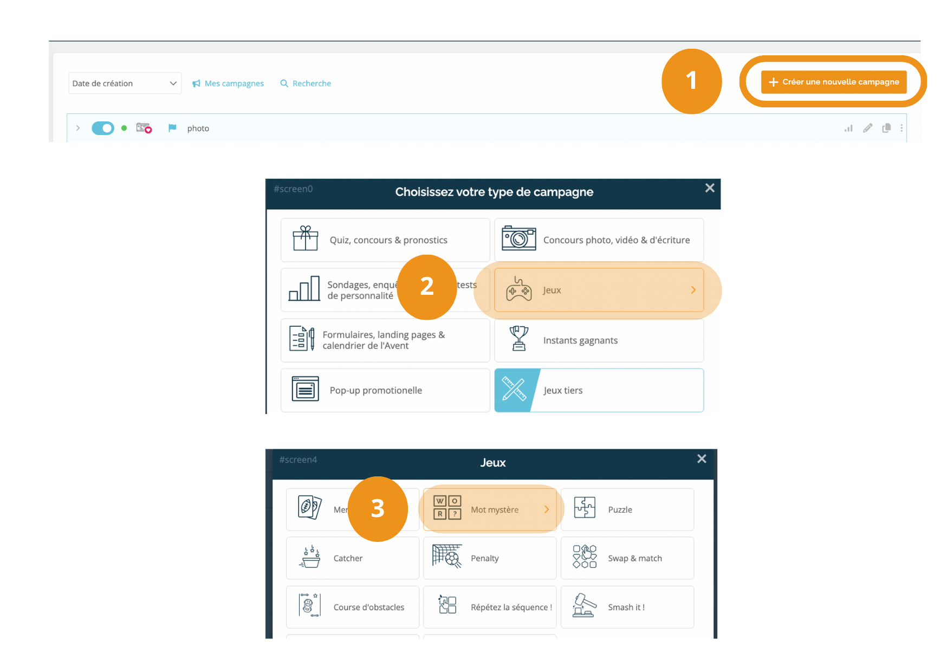Click the magnifier icon beside Recherche
Image resolution: width=947 pixels, height=672 pixels.
tap(284, 83)
